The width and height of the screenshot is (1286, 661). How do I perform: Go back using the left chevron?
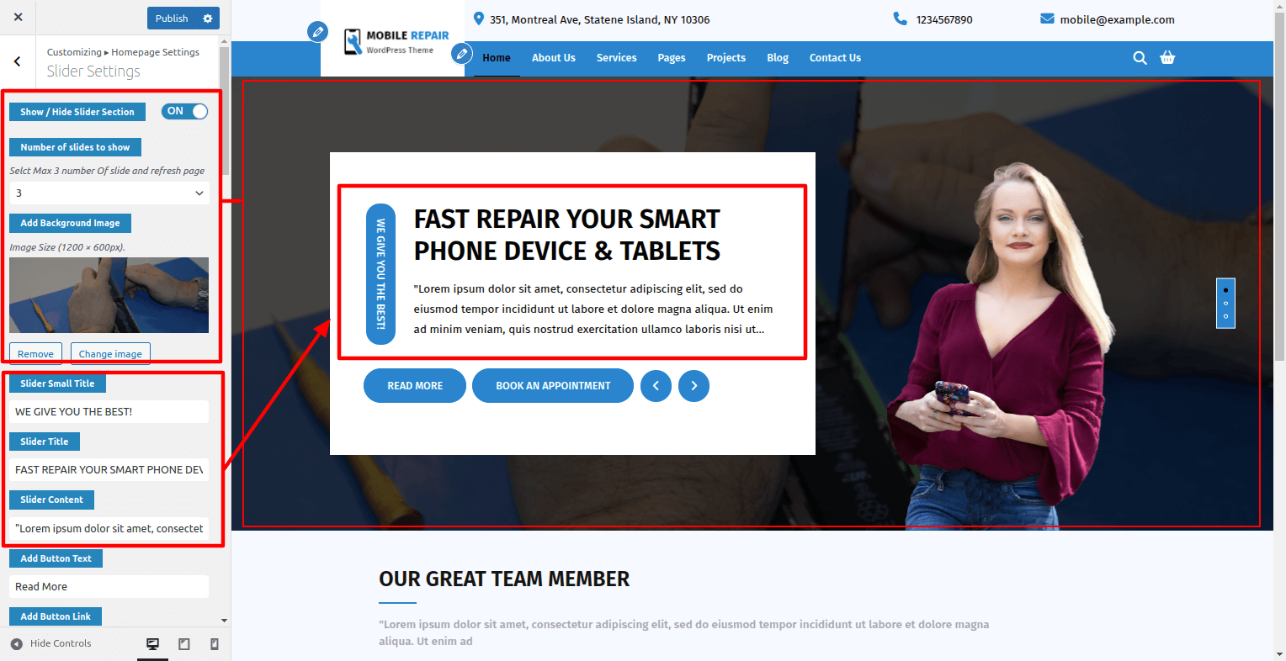click(18, 61)
